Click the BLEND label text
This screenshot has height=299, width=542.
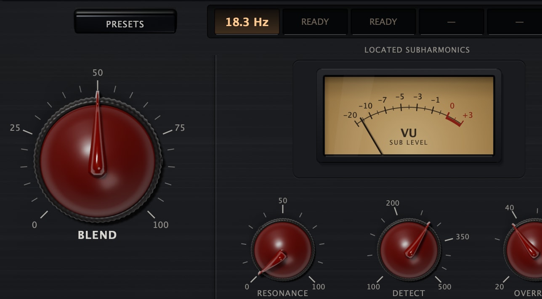(97, 235)
